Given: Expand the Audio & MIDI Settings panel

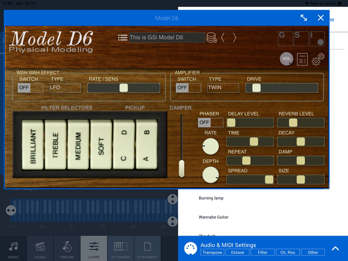Looking at the screenshot, I should coord(335,248).
